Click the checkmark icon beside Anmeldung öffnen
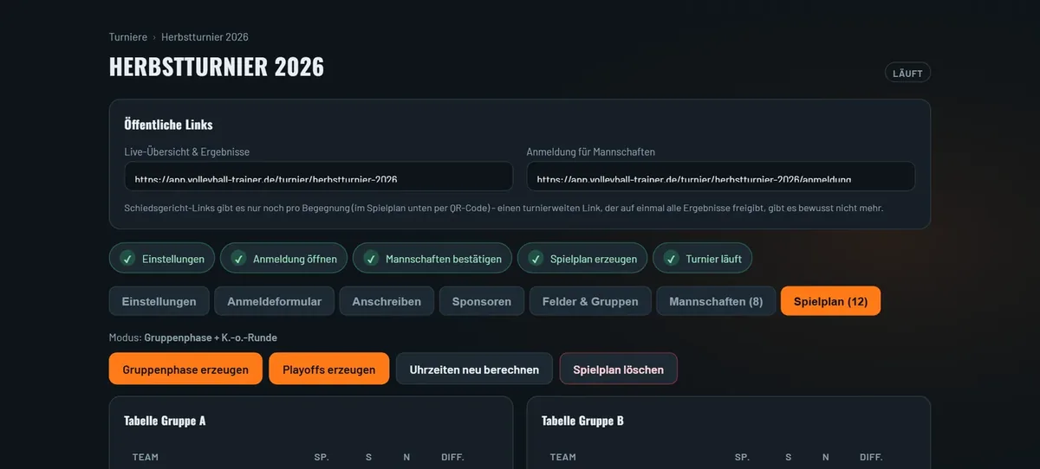The width and height of the screenshot is (1040, 469). [x=237, y=259]
